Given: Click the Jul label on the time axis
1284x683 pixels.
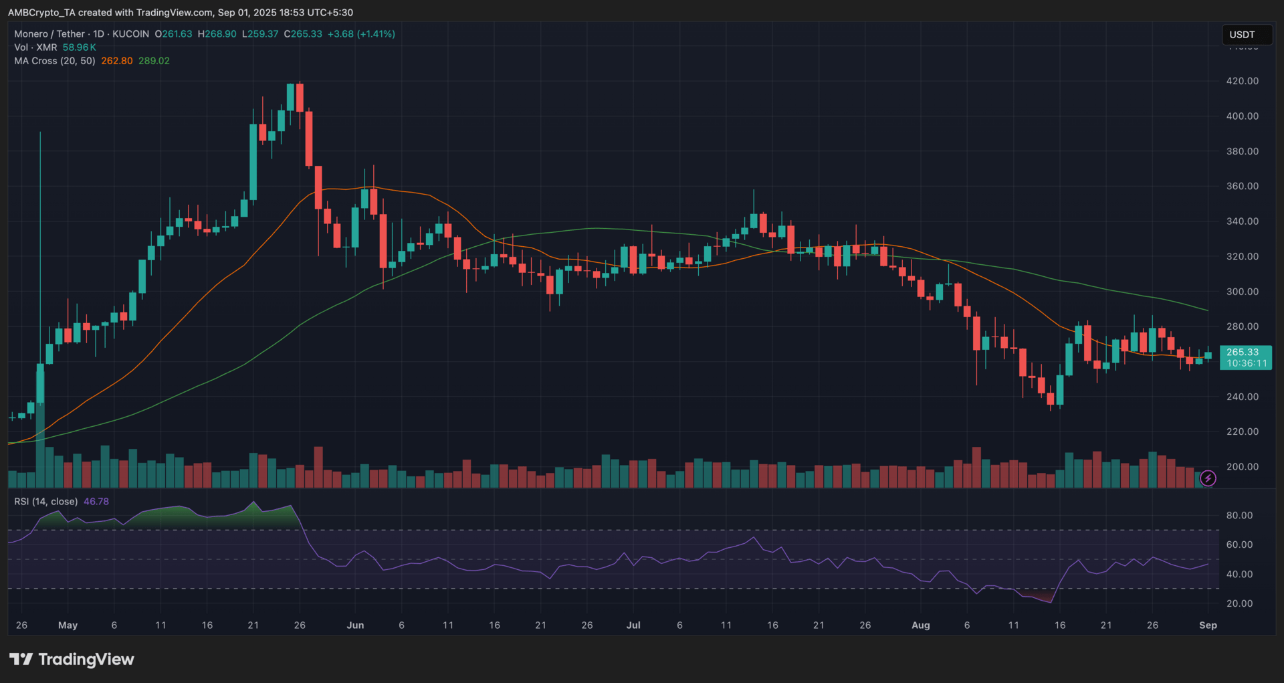Looking at the screenshot, I should (633, 625).
